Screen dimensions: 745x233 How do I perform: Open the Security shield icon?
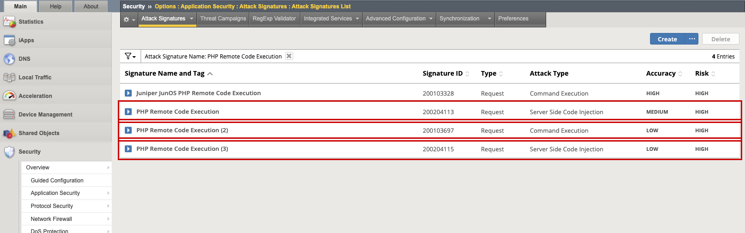9,152
